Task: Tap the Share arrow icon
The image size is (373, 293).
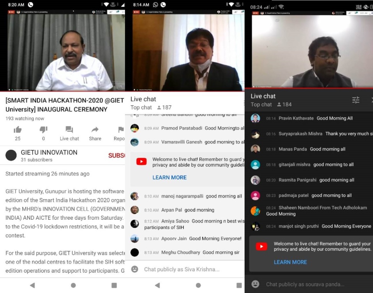Action: [x=95, y=130]
